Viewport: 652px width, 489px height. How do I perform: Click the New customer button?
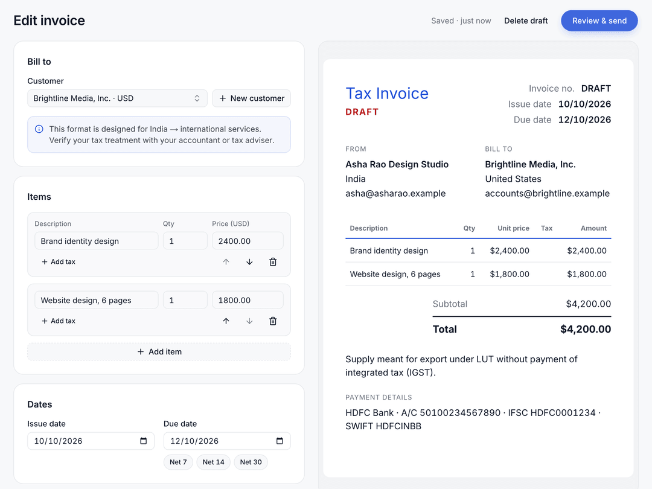point(252,98)
